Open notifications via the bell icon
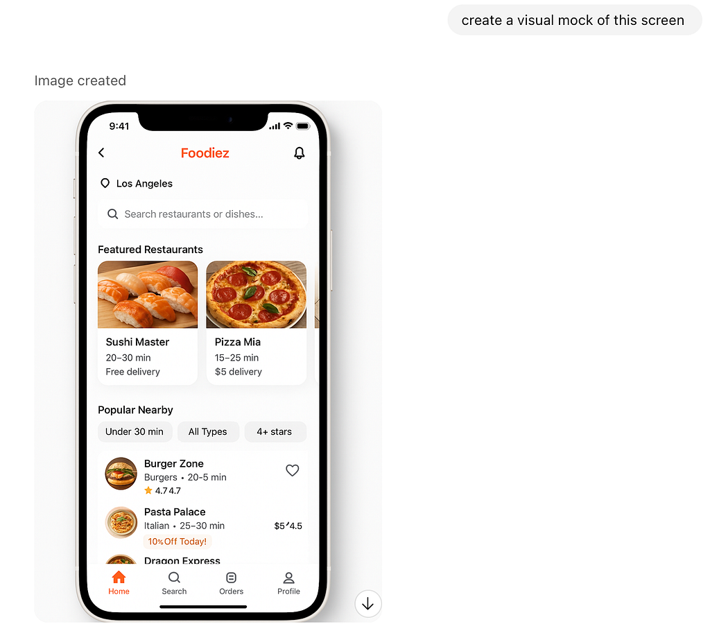 coord(300,153)
